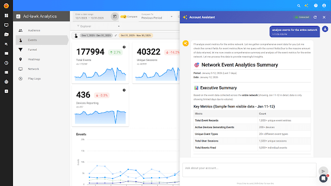
Task: Click the Active Devices Generating Events row
Action: (x=252, y=127)
